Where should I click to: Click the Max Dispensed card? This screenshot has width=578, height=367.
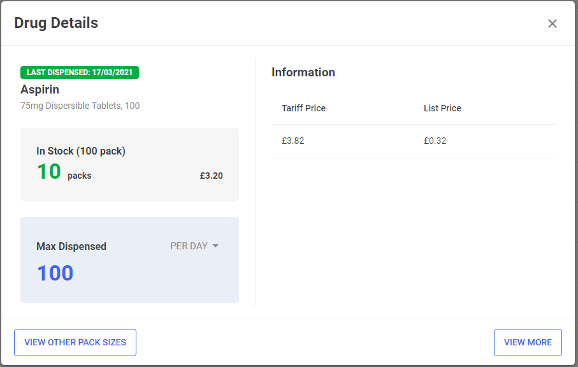(129, 260)
